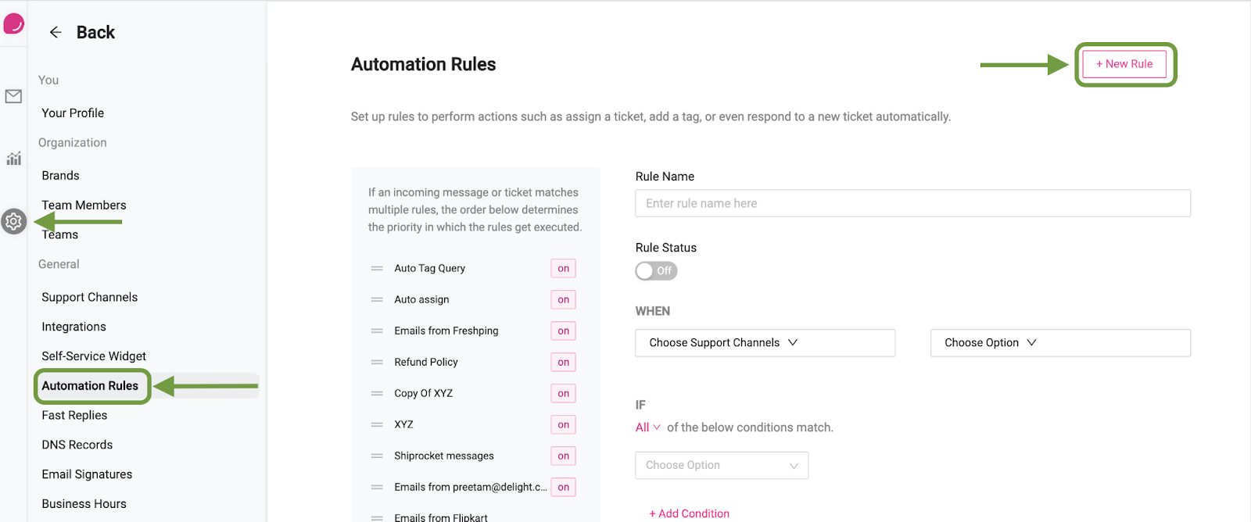Click the pink app logo icon
Image resolution: width=1251 pixels, height=522 pixels.
pos(13,23)
